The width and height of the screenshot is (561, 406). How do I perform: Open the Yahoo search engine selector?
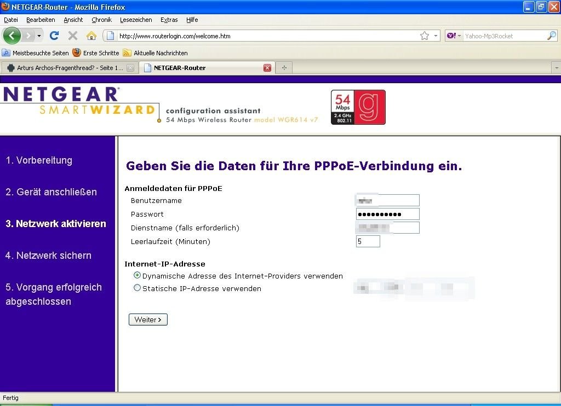[454, 36]
